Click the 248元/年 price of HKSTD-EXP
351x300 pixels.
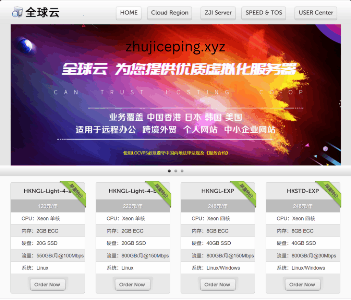[x=303, y=206]
